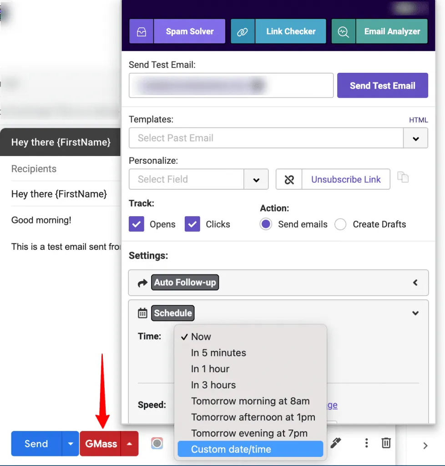The image size is (445, 466).
Task: Choose Tomorrow morning at 8am
Action: point(250,401)
